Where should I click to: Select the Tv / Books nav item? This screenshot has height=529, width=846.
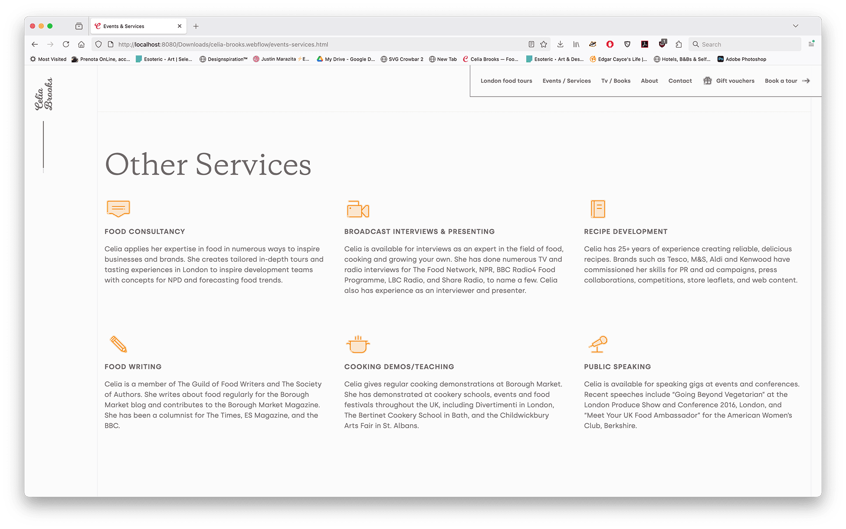click(615, 81)
